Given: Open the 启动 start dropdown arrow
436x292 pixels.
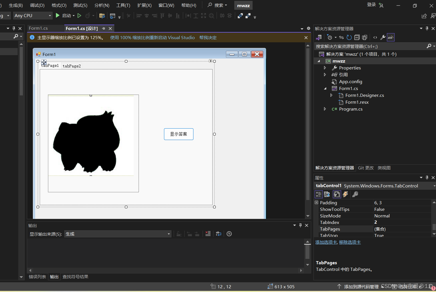Looking at the screenshot, I should click(x=73, y=16).
